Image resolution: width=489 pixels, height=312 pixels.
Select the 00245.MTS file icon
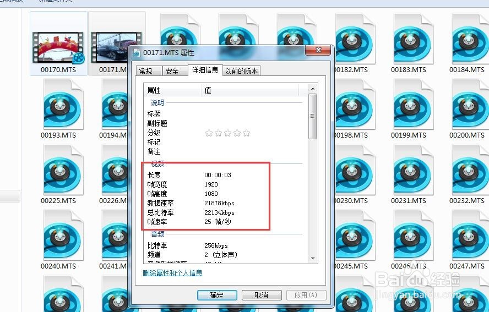click(354, 236)
